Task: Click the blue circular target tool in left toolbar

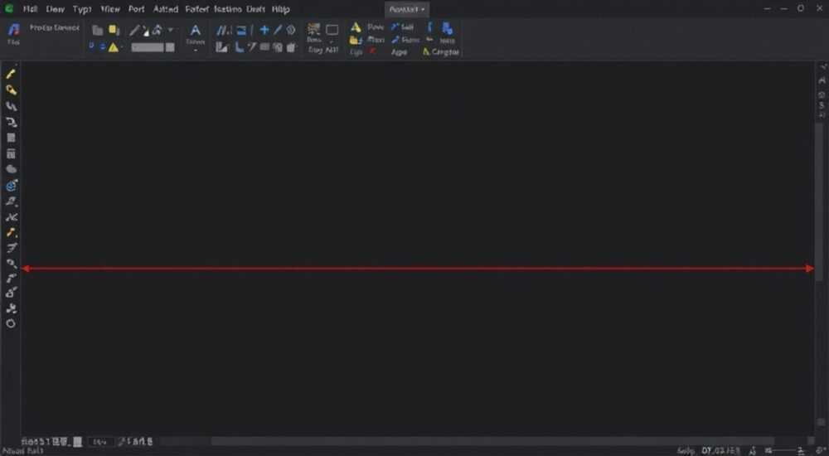Action: click(x=11, y=185)
